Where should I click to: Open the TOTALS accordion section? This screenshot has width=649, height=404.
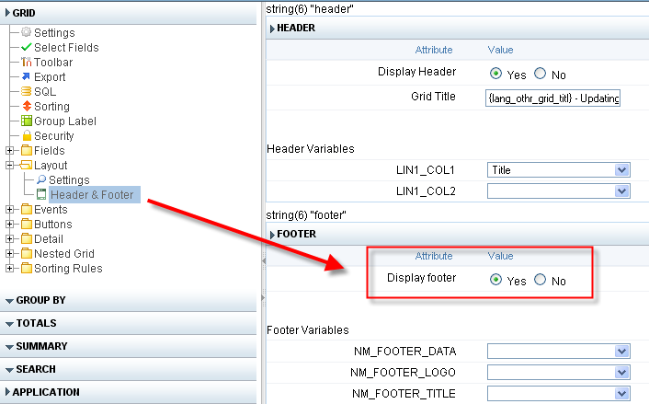coord(35,323)
